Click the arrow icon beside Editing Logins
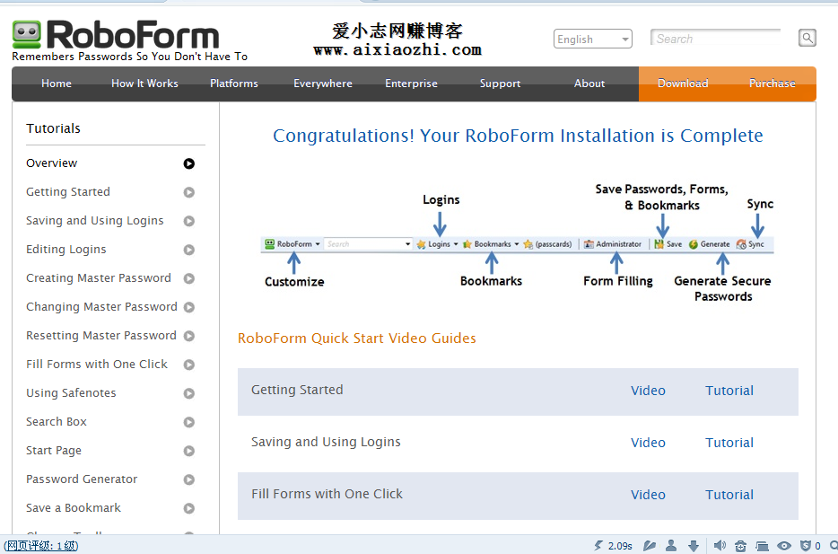Screen dimensions: 838x554 pyautogui.click(x=189, y=250)
